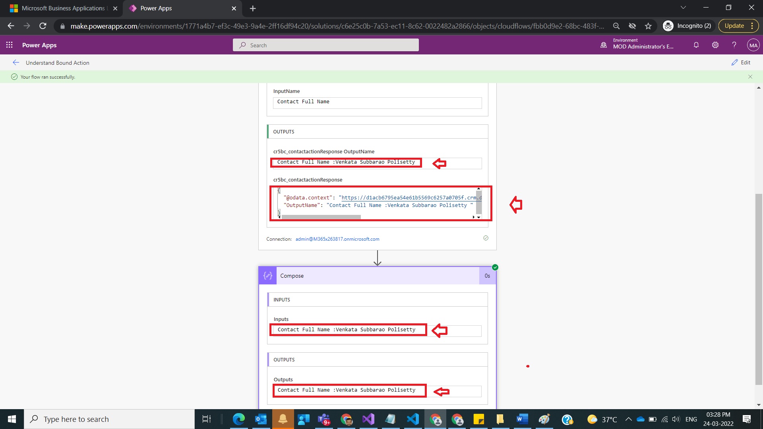Dismiss the flow ran successfully banner
This screenshot has height=429, width=763.
750,77
